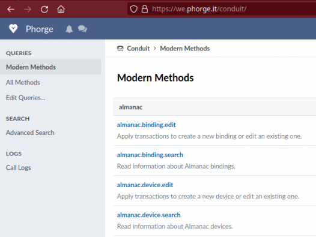316x237 pixels.
Task: Open the almanac.binding.search method
Action: [150, 155]
